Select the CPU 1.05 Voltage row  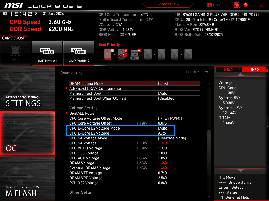point(134,153)
